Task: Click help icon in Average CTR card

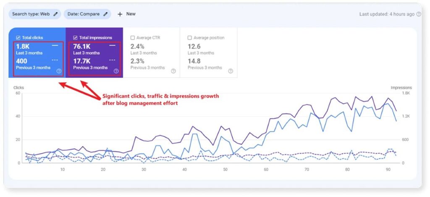Action: (x=173, y=71)
